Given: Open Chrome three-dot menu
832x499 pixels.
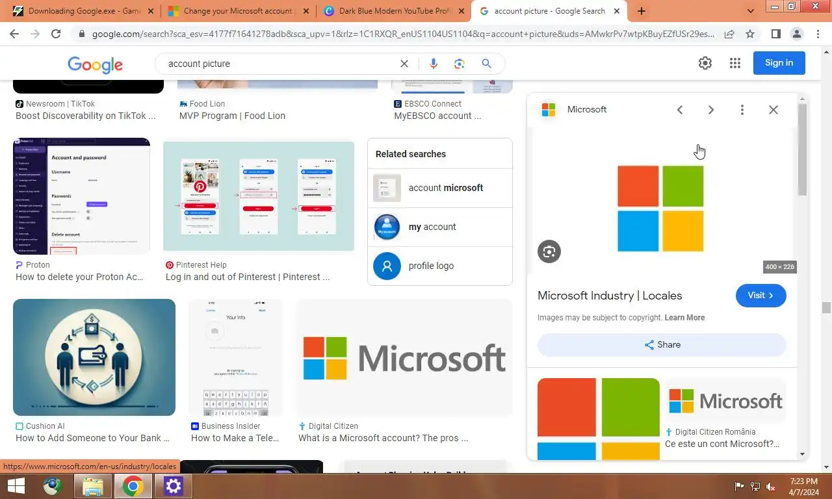Looking at the screenshot, I should click(818, 34).
